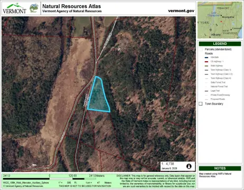Click the north arrow compass icon
The width and height of the screenshot is (244, 190).
(189, 166)
